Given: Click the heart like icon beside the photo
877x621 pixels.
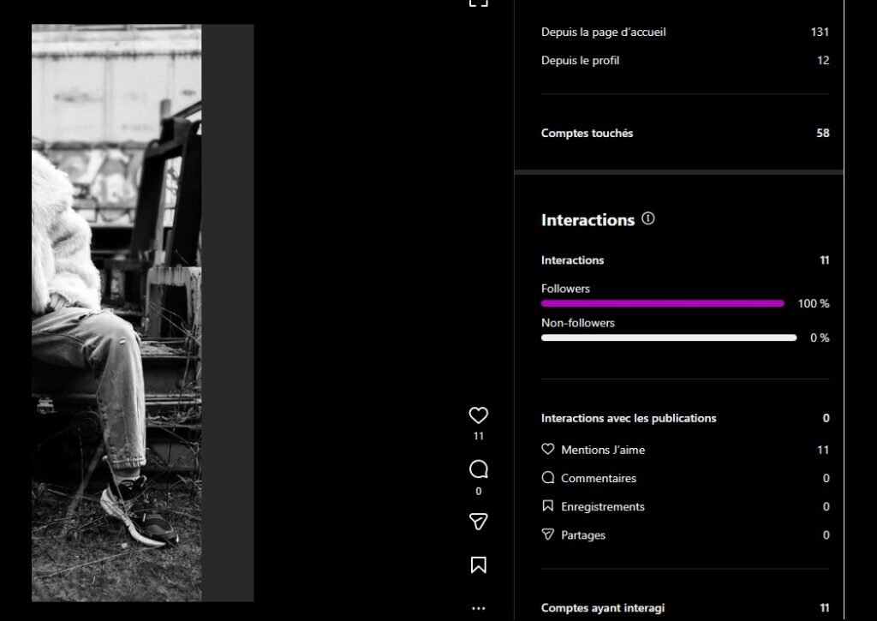Looking at the screenshot, I should pos(478,415).
